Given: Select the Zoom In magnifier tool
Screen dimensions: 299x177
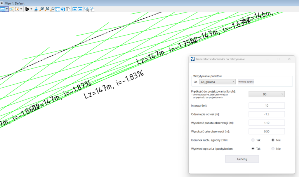Looking at the screenshot, I should [42, 9].
